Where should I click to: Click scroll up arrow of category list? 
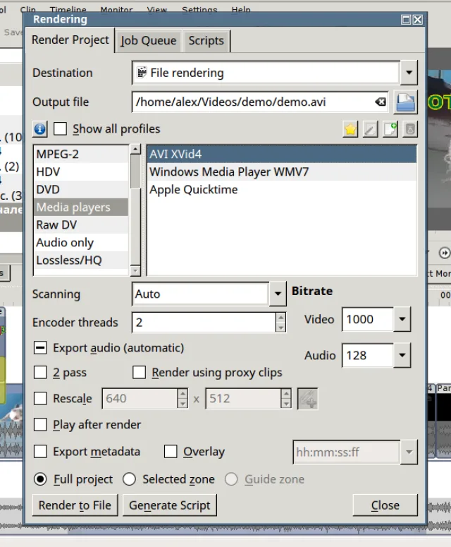(135, 150)
